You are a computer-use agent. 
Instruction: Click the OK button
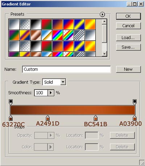tap(128, 16)
